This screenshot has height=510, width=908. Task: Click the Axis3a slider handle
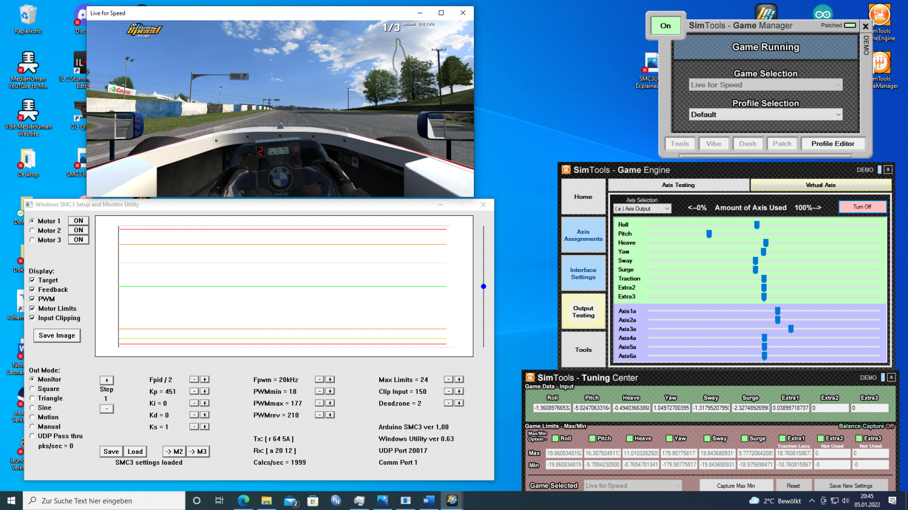[x=791, y=329]
